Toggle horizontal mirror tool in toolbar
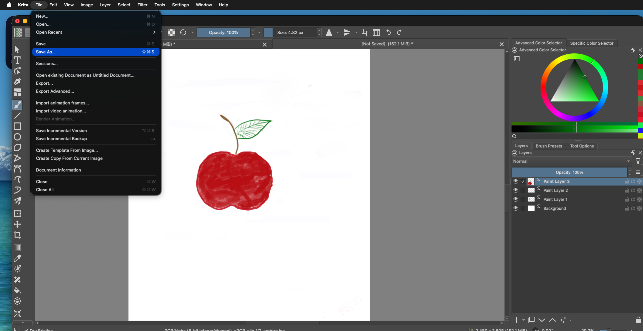643x331 pixels. point(329,32)
